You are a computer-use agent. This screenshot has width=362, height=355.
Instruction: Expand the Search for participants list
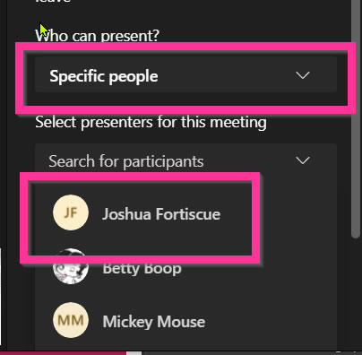coord(185,161)
